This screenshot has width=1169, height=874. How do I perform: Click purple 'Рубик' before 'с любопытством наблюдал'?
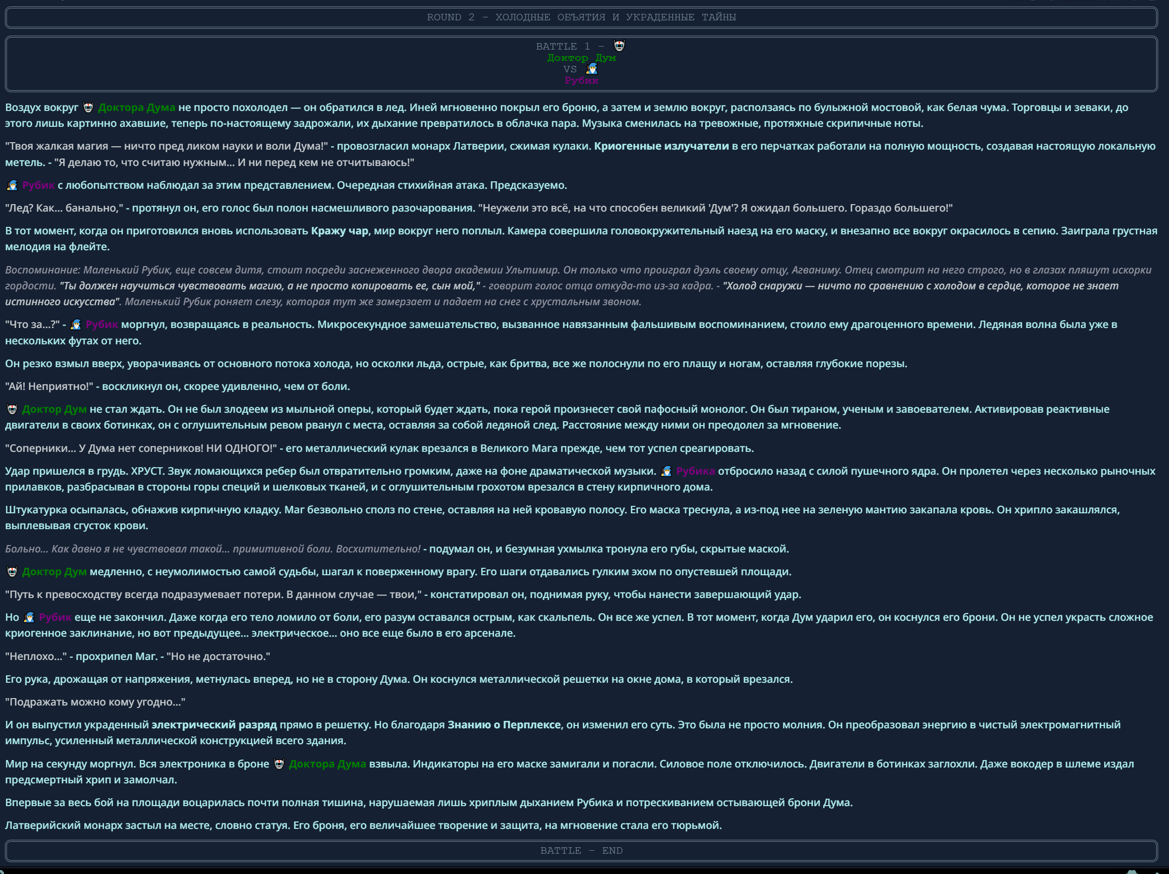click(x=39, y=185)
